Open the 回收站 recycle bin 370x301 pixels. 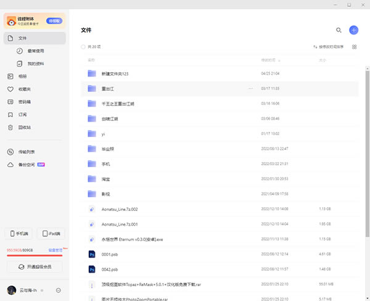pyautogui.click(x=23, y=127)
